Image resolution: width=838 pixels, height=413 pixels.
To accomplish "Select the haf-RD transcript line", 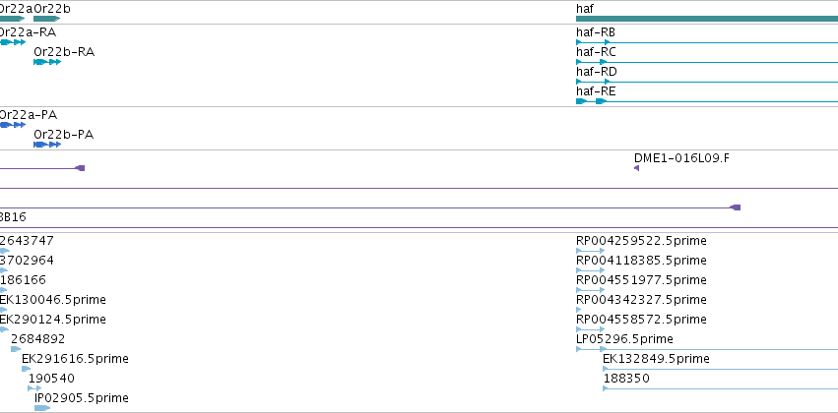I will (707, 82).
